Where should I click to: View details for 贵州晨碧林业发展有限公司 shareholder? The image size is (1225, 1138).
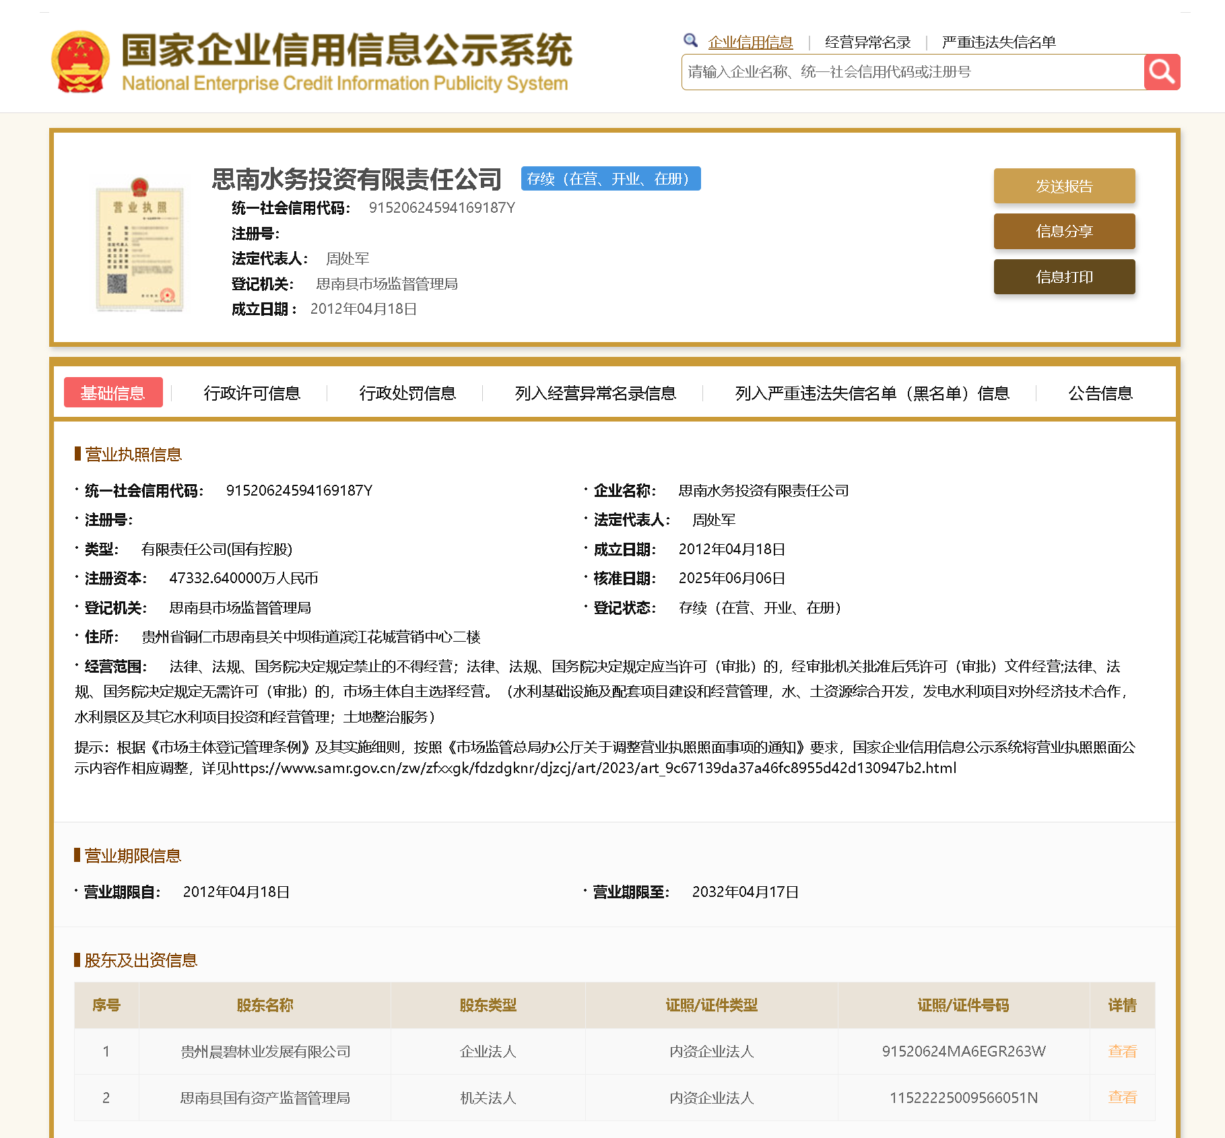coord(1122,1051)
